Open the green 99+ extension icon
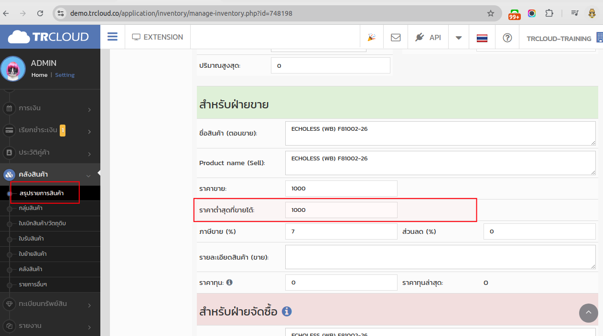The width and height of the screenshot is (603, 336). [x=515, y=14]
